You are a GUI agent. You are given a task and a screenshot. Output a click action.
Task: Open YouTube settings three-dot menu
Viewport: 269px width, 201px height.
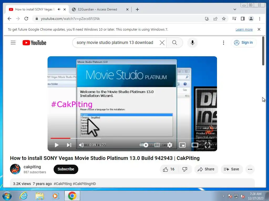coord(223,43)
